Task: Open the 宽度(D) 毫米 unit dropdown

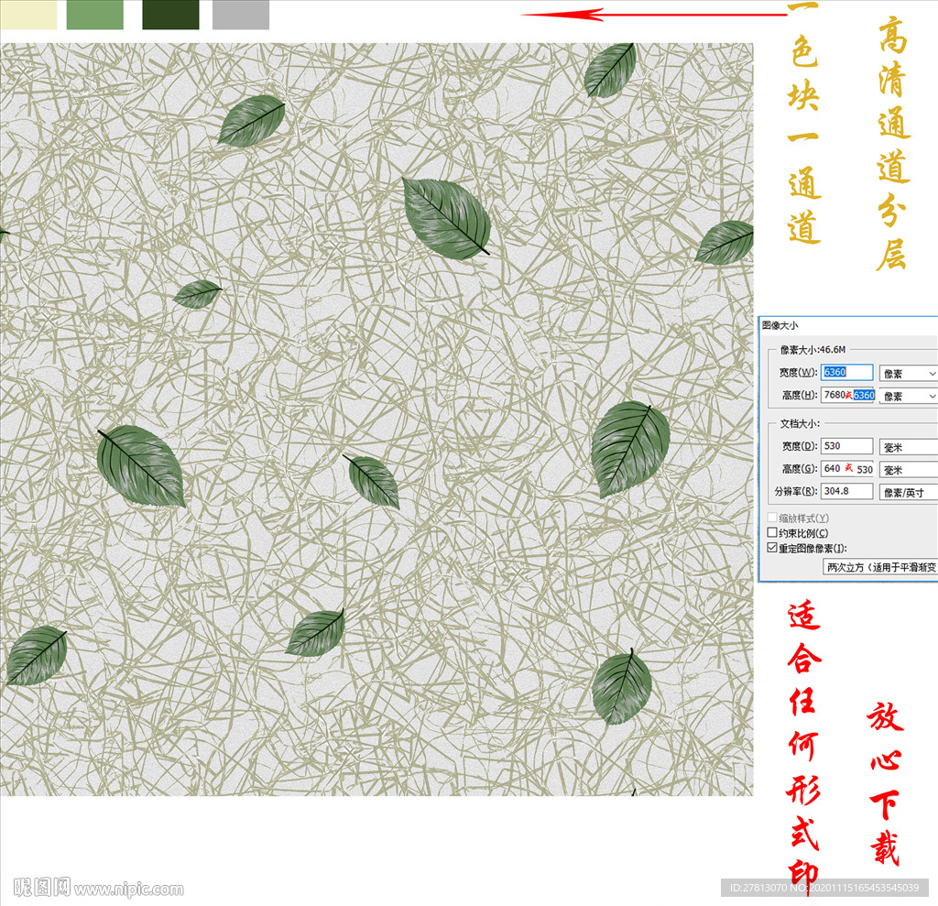Action: coord(908,447)
